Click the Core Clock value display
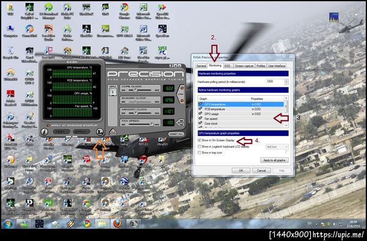This screenshot has height=241, width=367. click(x=168, y=88)
